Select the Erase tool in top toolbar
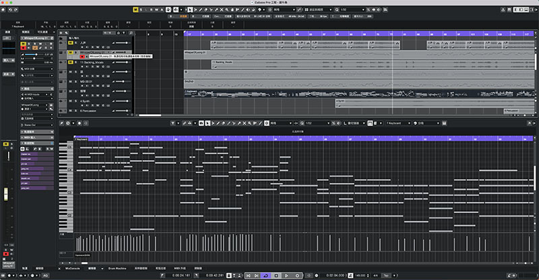The width and height of the screenshot is (539, 280). click(x=205, y=9)
